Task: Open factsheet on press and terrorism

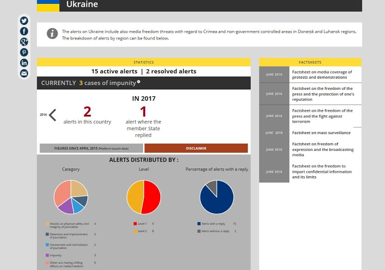Action: pos(322,116)
